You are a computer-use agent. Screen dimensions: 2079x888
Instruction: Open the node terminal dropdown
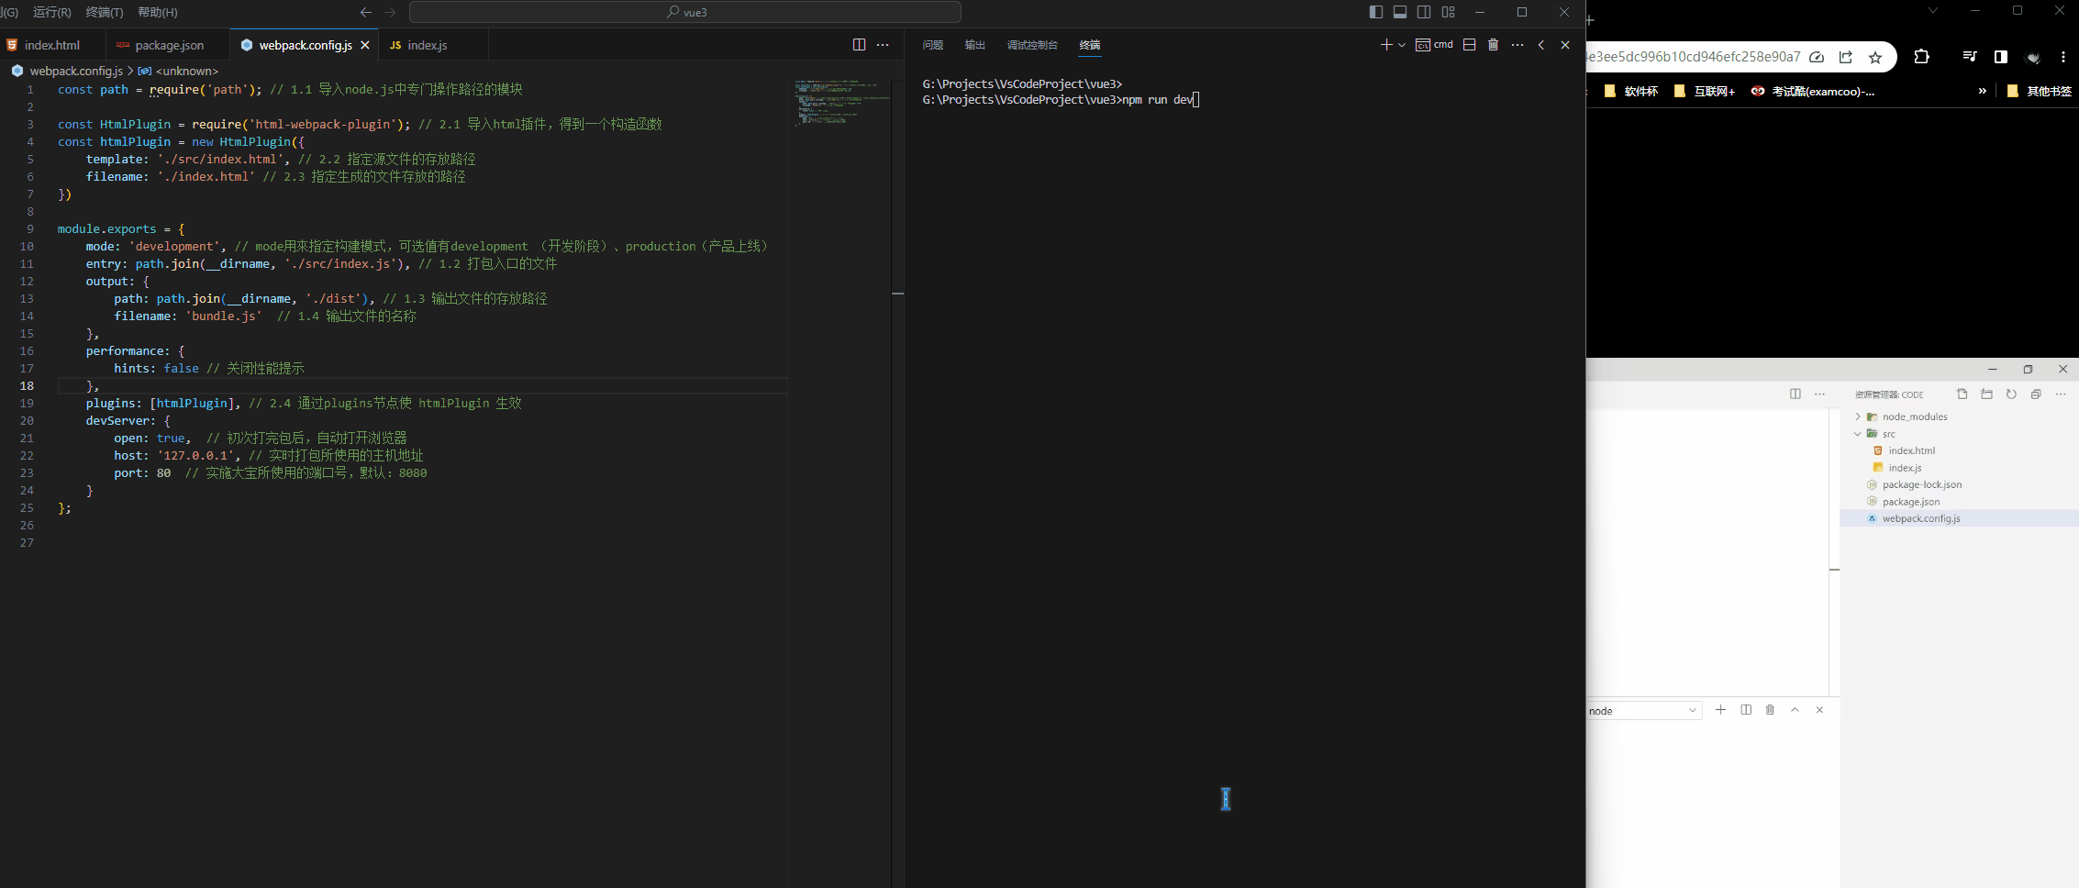tap(1644, 711)
